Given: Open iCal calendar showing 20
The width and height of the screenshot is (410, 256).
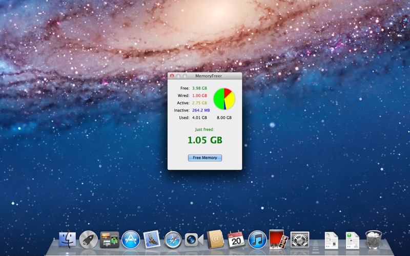Looking at the screenshot, I should (236, 240).
